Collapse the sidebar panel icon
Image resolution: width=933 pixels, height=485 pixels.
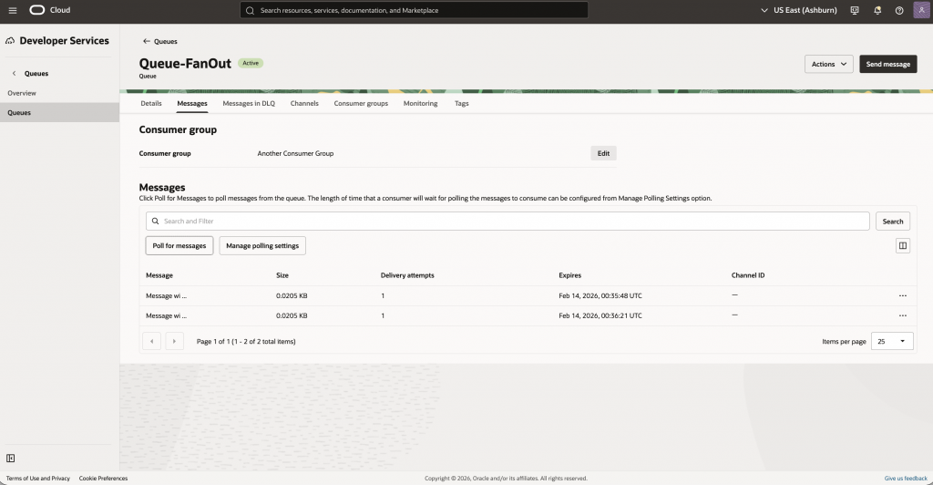coord(10,459)
